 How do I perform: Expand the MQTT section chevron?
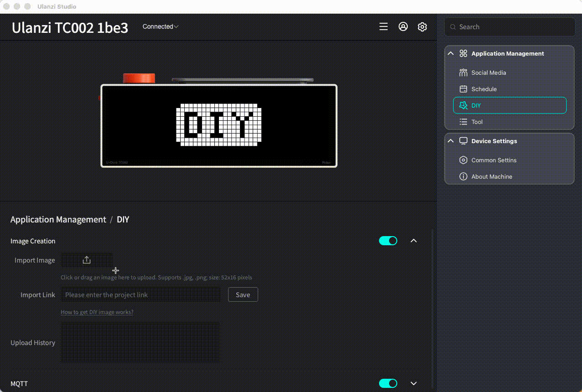click(x=414, y=384)
